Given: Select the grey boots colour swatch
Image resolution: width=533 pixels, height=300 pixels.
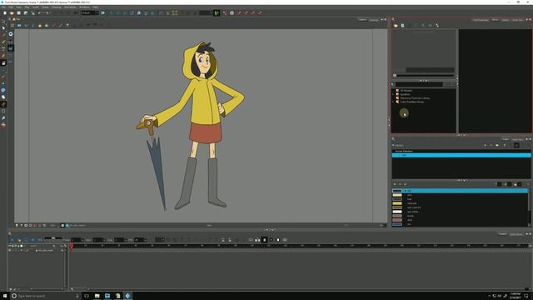Looking at the screenshot, I should pos(397,216).
